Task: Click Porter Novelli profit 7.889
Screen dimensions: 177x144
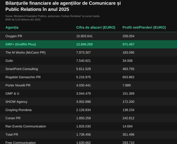Action: 127,85
